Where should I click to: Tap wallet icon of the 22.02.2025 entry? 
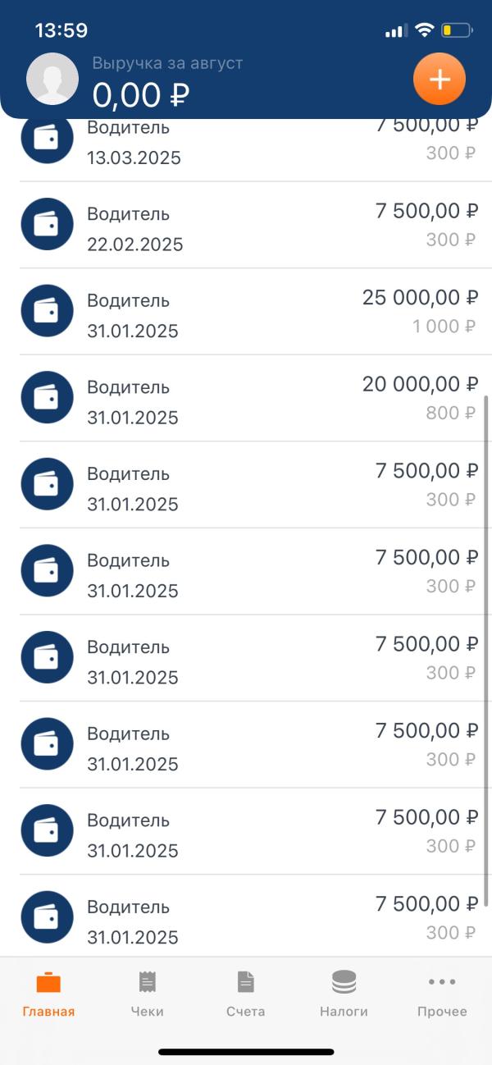47,224
